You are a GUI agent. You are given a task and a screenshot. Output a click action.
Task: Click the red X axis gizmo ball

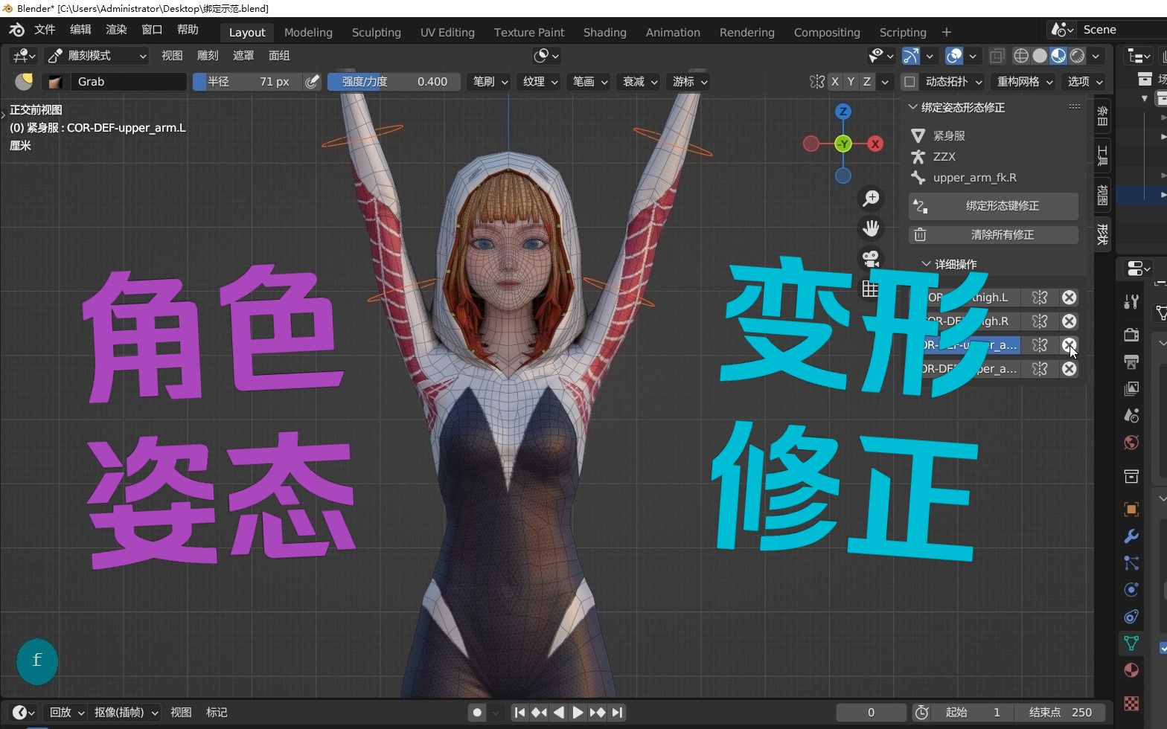[875, 144]
